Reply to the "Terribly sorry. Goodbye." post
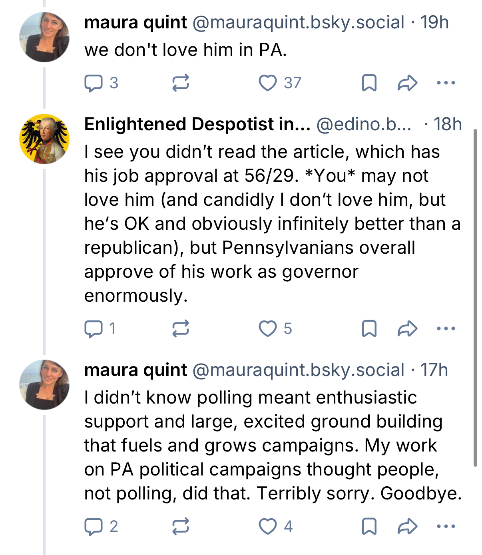This screenshot has width=482, height=555. tap(94, 527)
